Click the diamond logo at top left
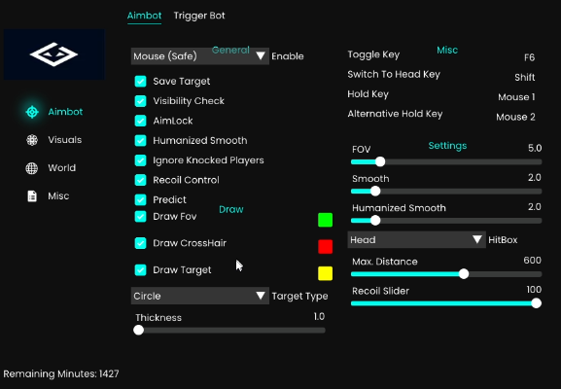Image resolution: width=561 pixels, height=389 pixels. point(54,54)
